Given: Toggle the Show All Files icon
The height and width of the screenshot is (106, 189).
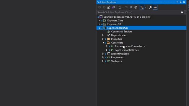Looking at the screenshot, I should click(x=136, y=7).
